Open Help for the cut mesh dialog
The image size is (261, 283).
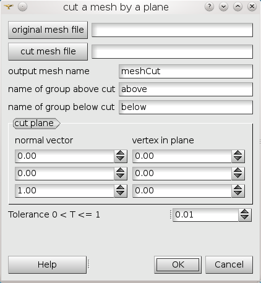[47, 264]
